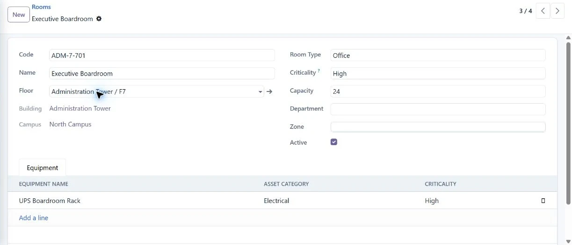Click the vertical scrollbar thumb

pyautogui.click(x=568, y=123)
